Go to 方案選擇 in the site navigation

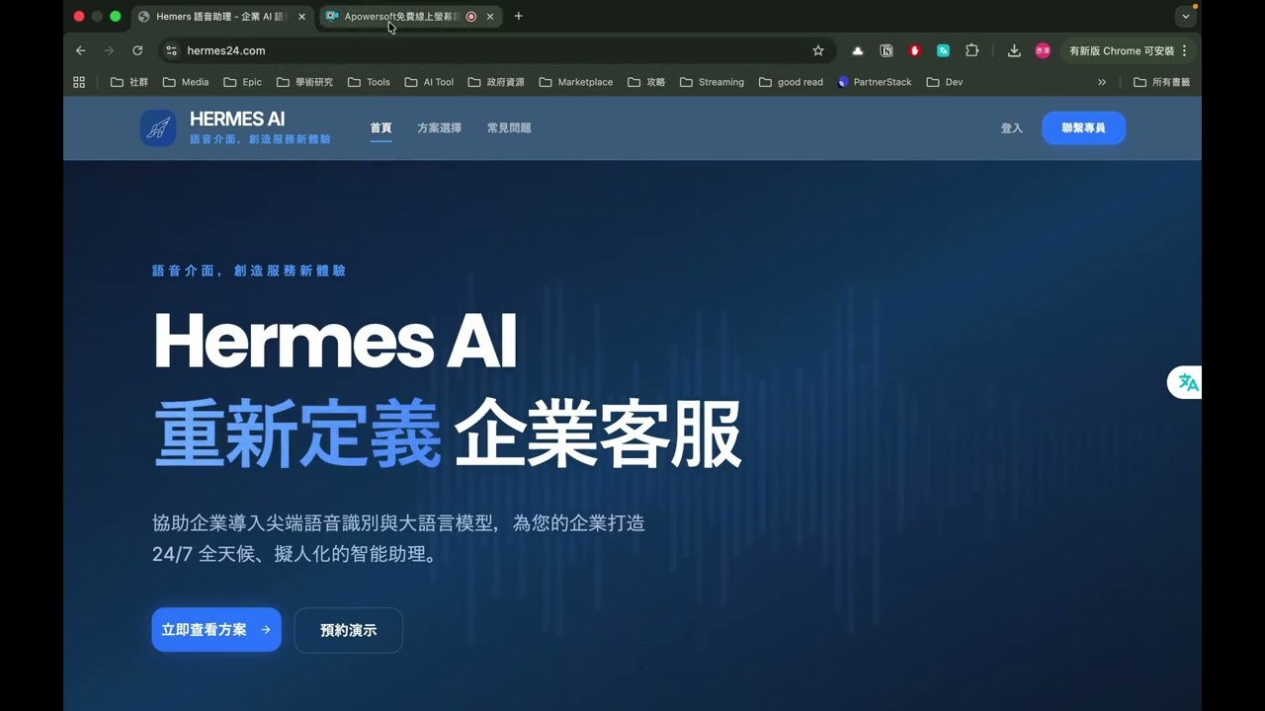440,127
